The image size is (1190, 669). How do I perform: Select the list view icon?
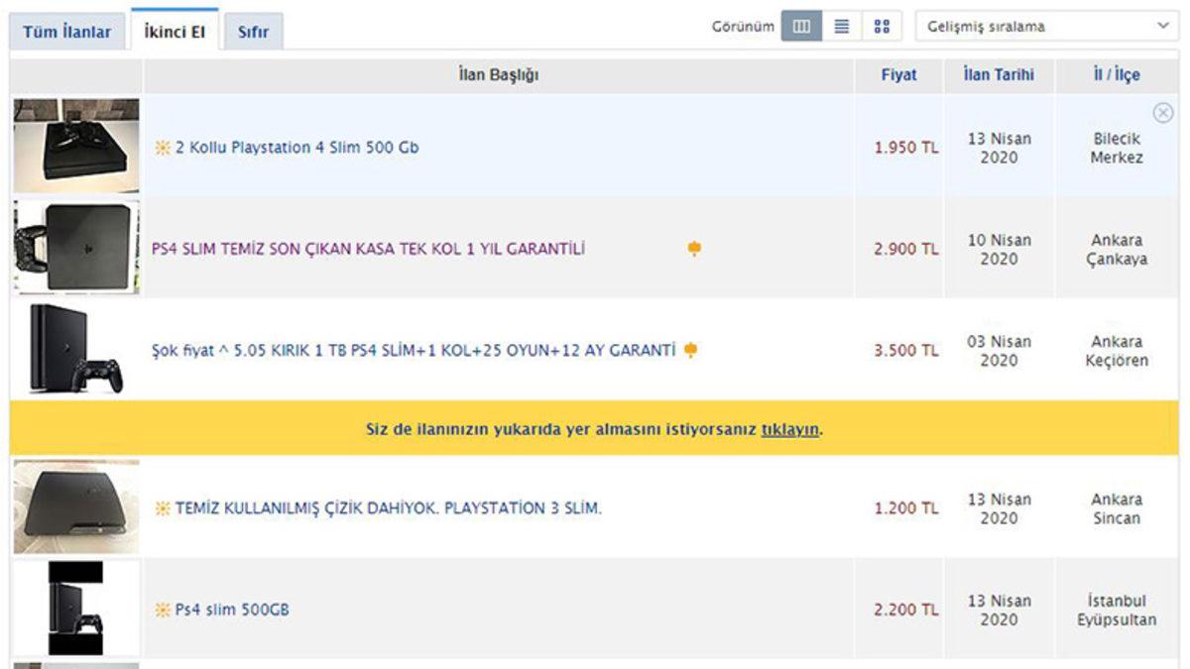click(x=842, y=27)
